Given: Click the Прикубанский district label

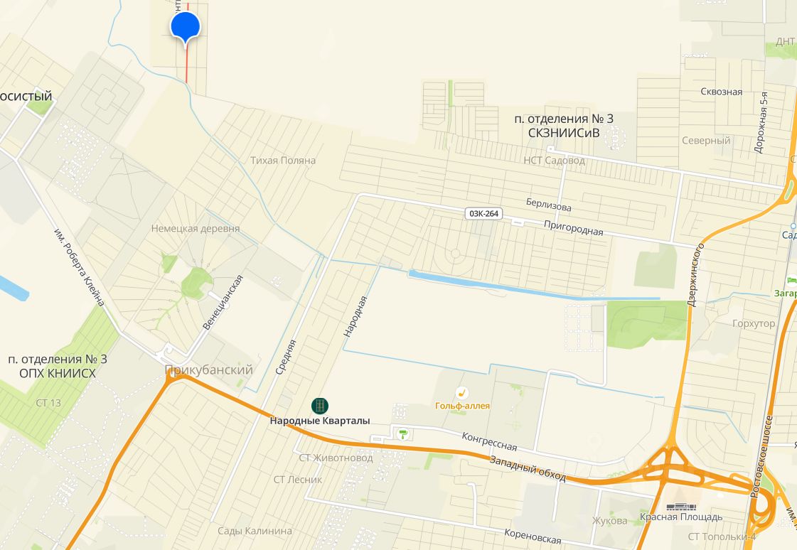Looking at the screenshot, I should (x=209, y=370).
